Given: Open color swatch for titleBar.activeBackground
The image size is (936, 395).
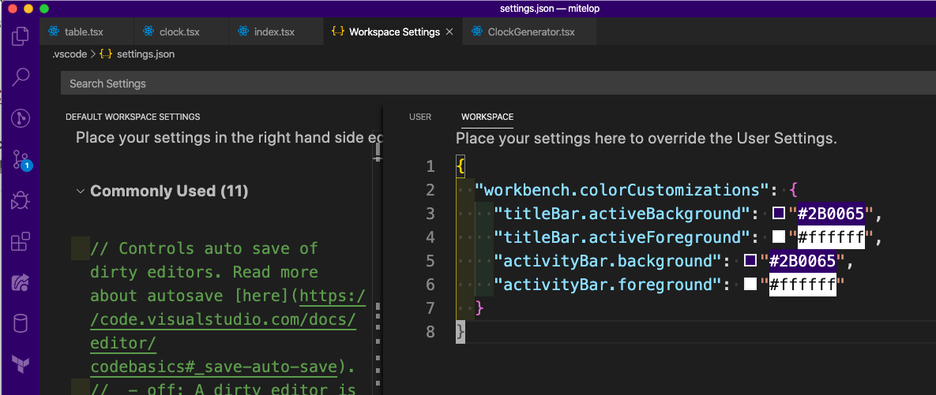Looking at the screenshot, I should [778, 214].
